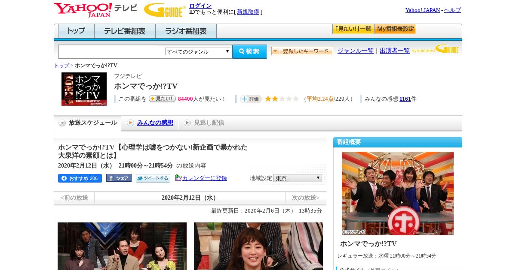
Task: Select the 見逃し配信 tab
Action: [204, 123]
